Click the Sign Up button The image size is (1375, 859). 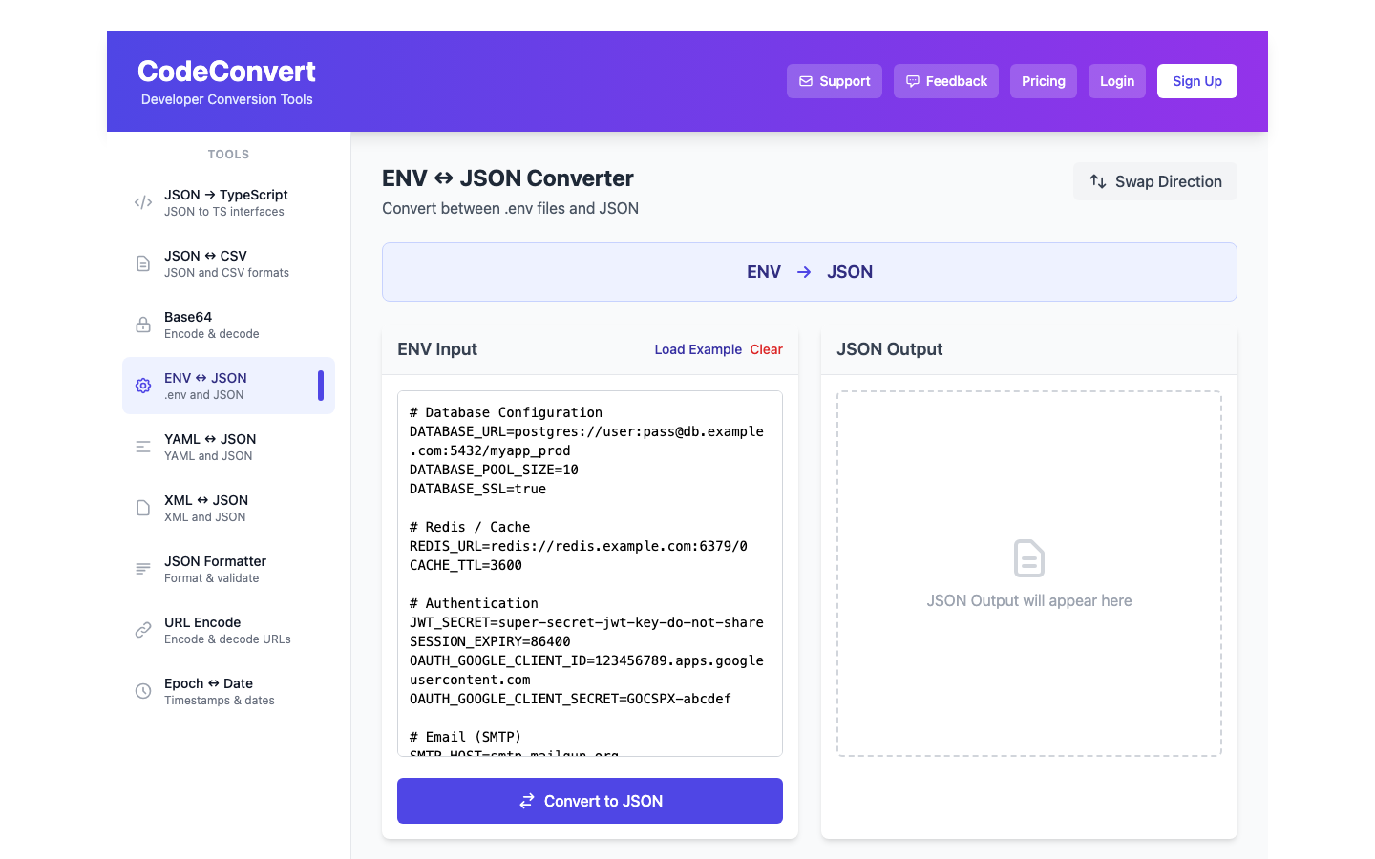point(1196,81)
